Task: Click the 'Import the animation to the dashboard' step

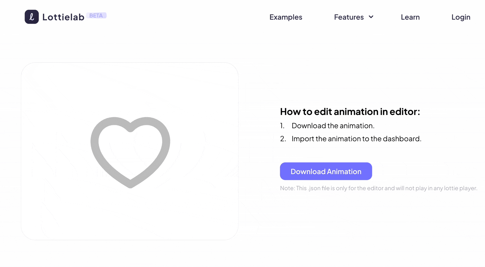Action: click(x=356, y=139)
